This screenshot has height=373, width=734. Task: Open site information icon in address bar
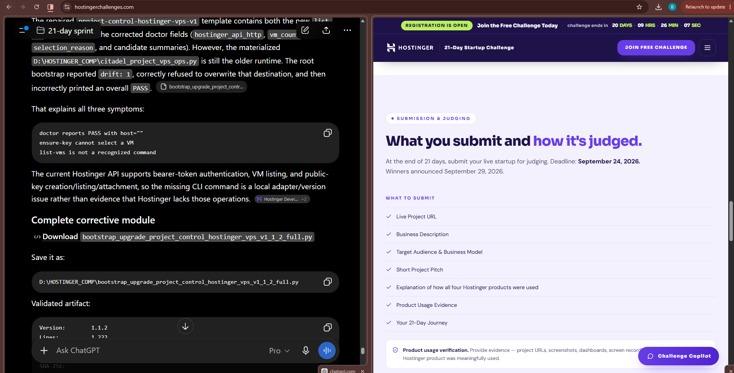point(67,7)
